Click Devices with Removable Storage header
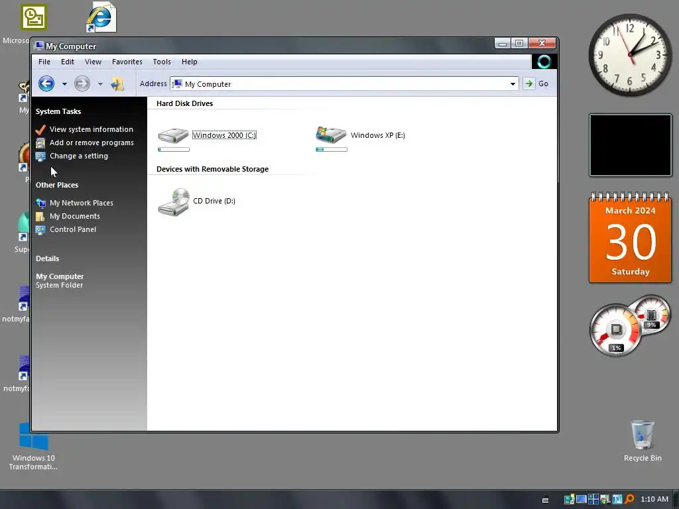This screenshot has width=679, height=509. [x=212, y=169]
